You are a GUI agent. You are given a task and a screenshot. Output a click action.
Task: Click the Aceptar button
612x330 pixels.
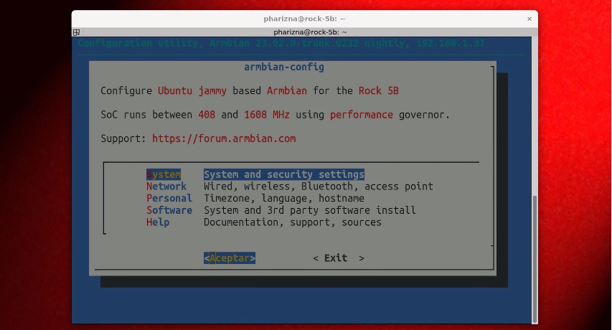230,258
